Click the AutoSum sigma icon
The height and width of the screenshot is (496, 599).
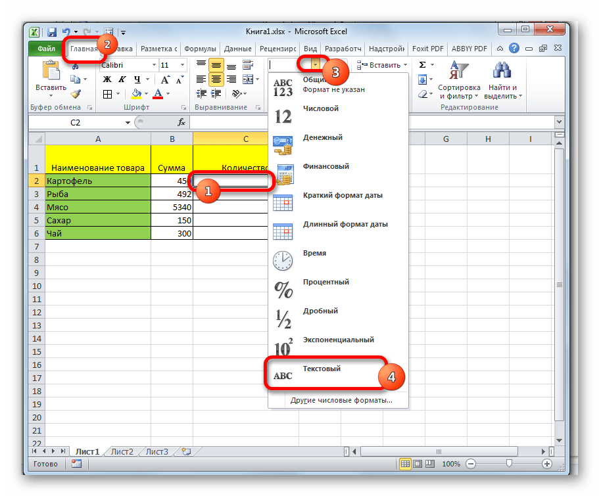click(x=422, y=65)
